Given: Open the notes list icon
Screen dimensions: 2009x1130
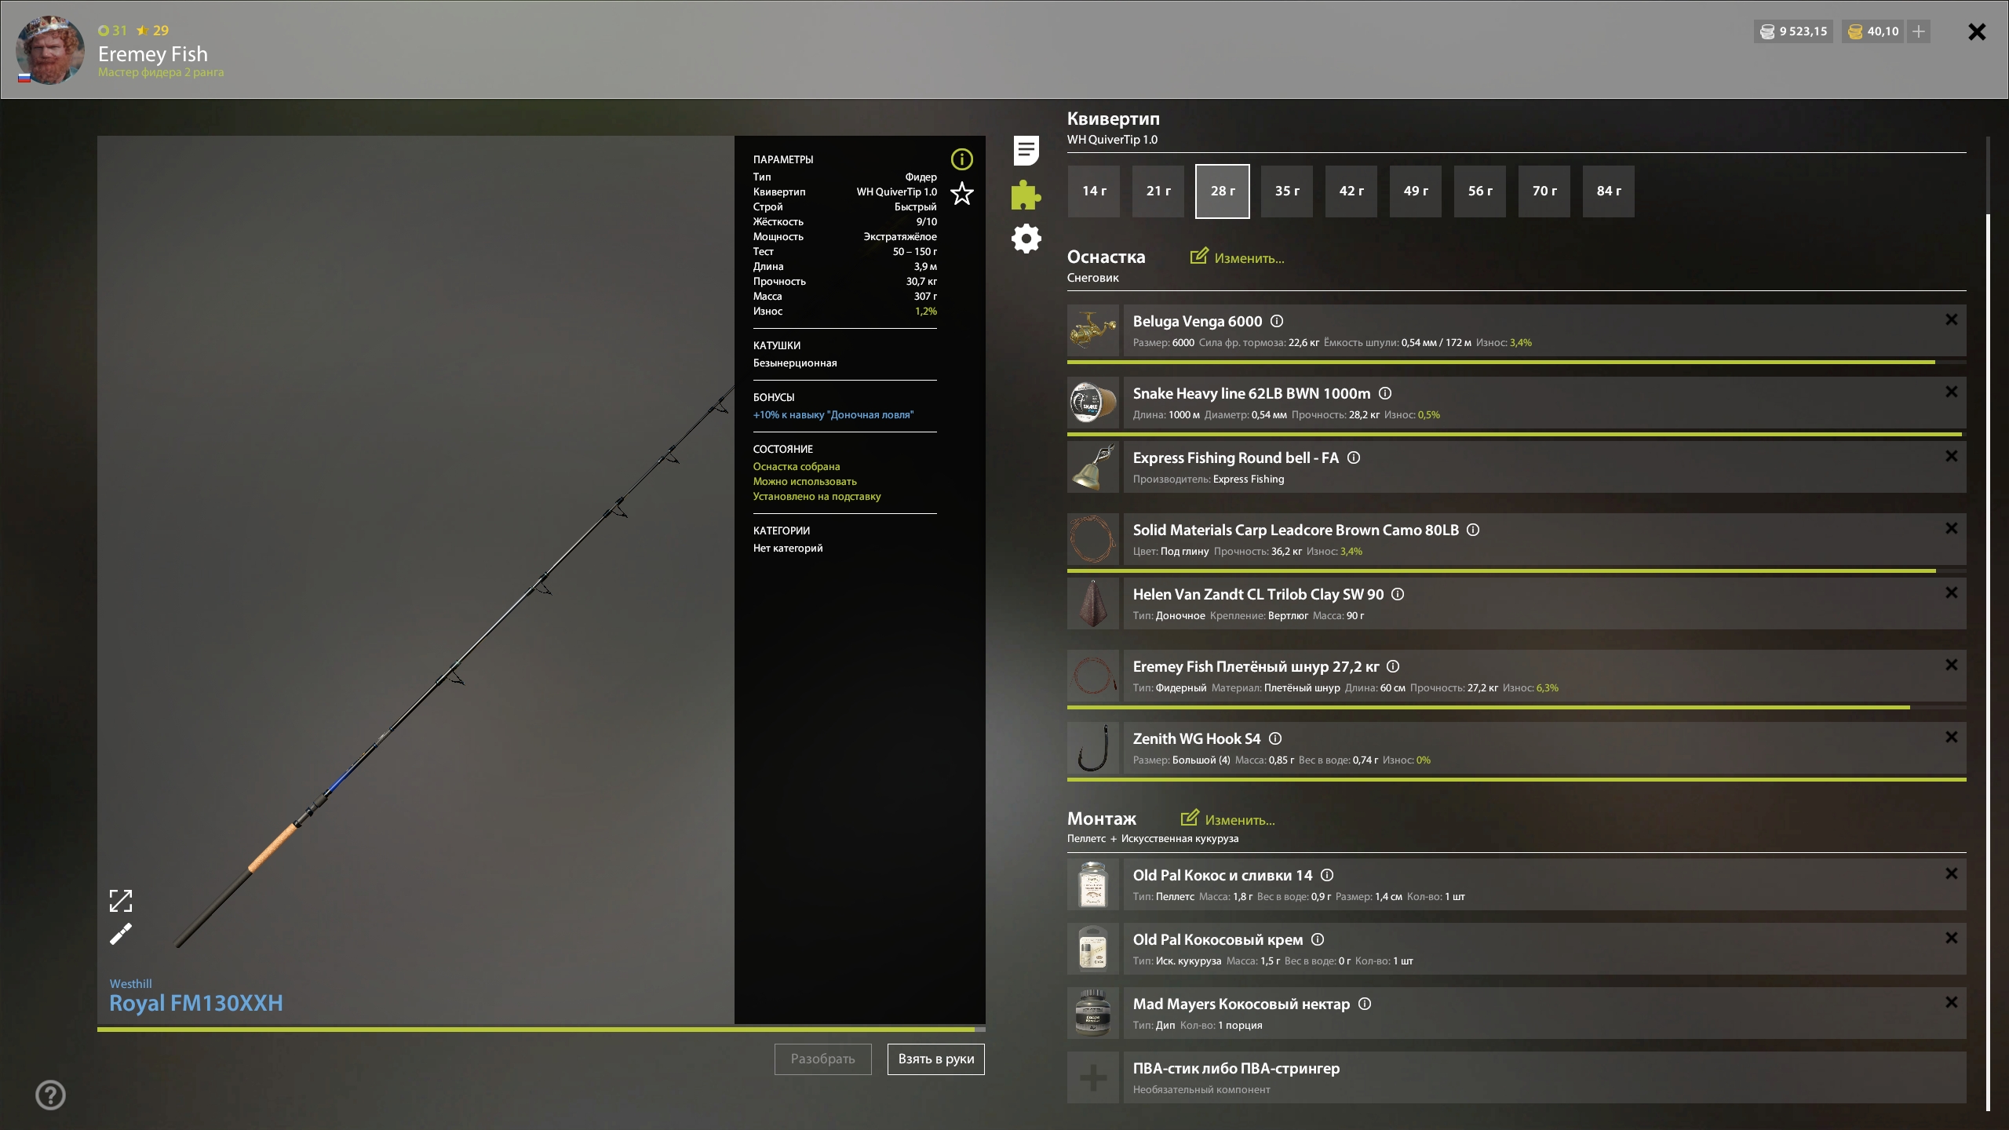Looking at the screenshot, I should click(1026, 150).
